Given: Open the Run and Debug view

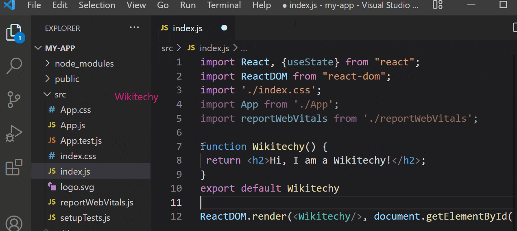Looking at the screenshot, I should tap(14, 133).
